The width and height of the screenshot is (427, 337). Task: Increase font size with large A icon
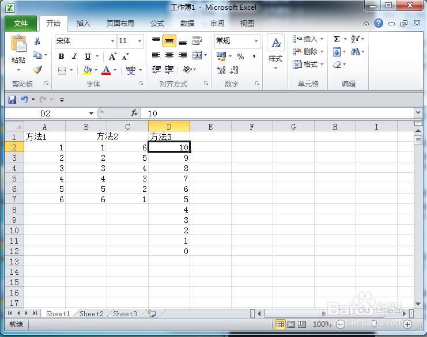pyautogui.click(x=112, y=56)
